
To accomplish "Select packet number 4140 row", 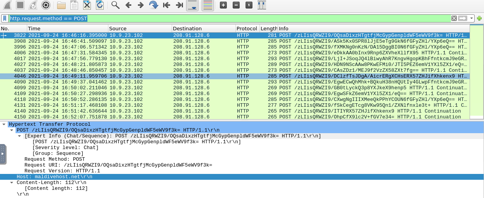I will pyautogui.click(x=235, y=111).
